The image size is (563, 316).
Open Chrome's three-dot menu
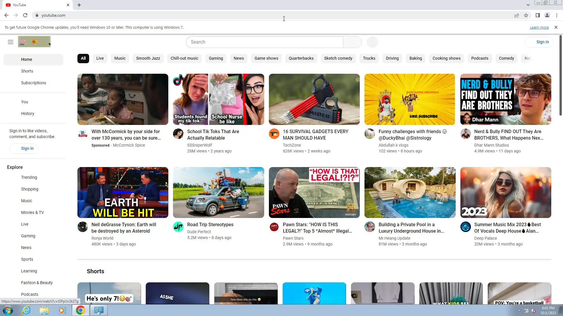click(557, 15)
